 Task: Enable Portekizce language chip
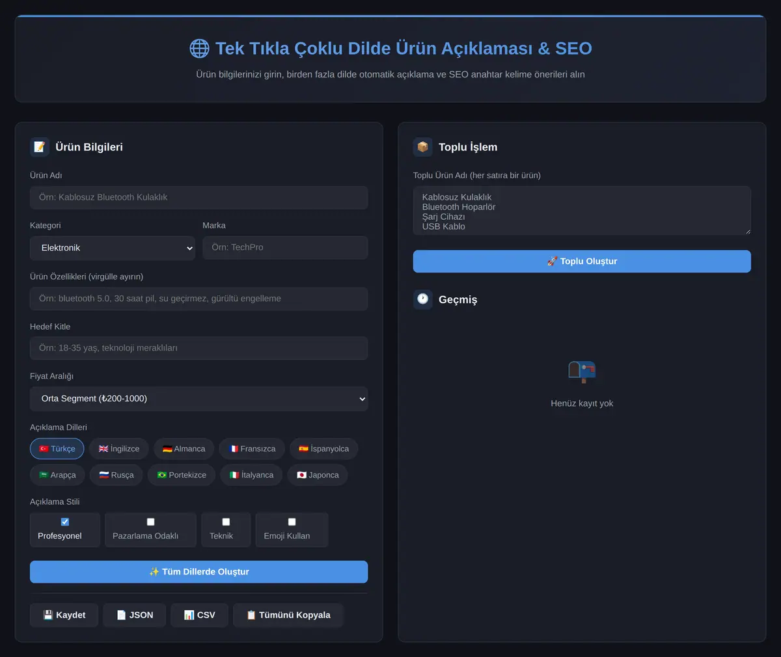[182, 475]
